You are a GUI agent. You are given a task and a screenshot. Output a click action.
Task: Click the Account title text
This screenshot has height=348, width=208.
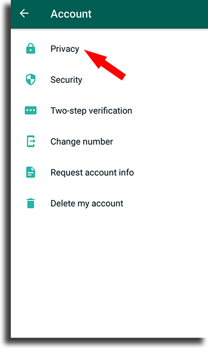(x=71, y=14)
